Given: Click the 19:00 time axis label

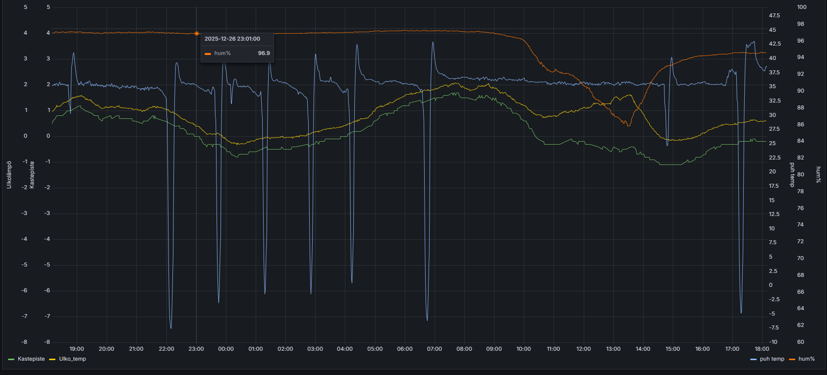Looking at the screenshot, I should (x=77, y=349).
